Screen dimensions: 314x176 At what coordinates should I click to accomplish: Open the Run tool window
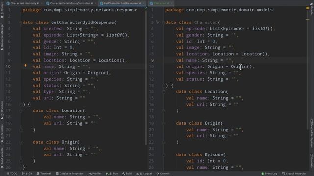point(112,174)
